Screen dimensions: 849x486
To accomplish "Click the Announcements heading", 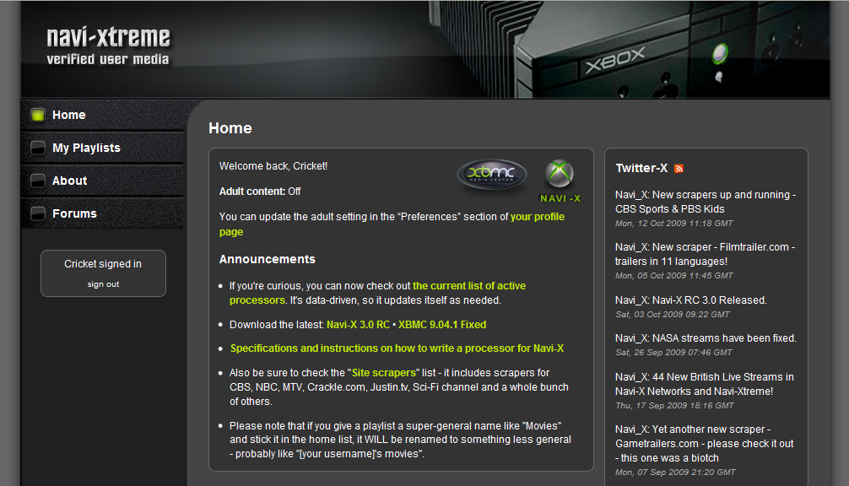I will click(267, 259).
